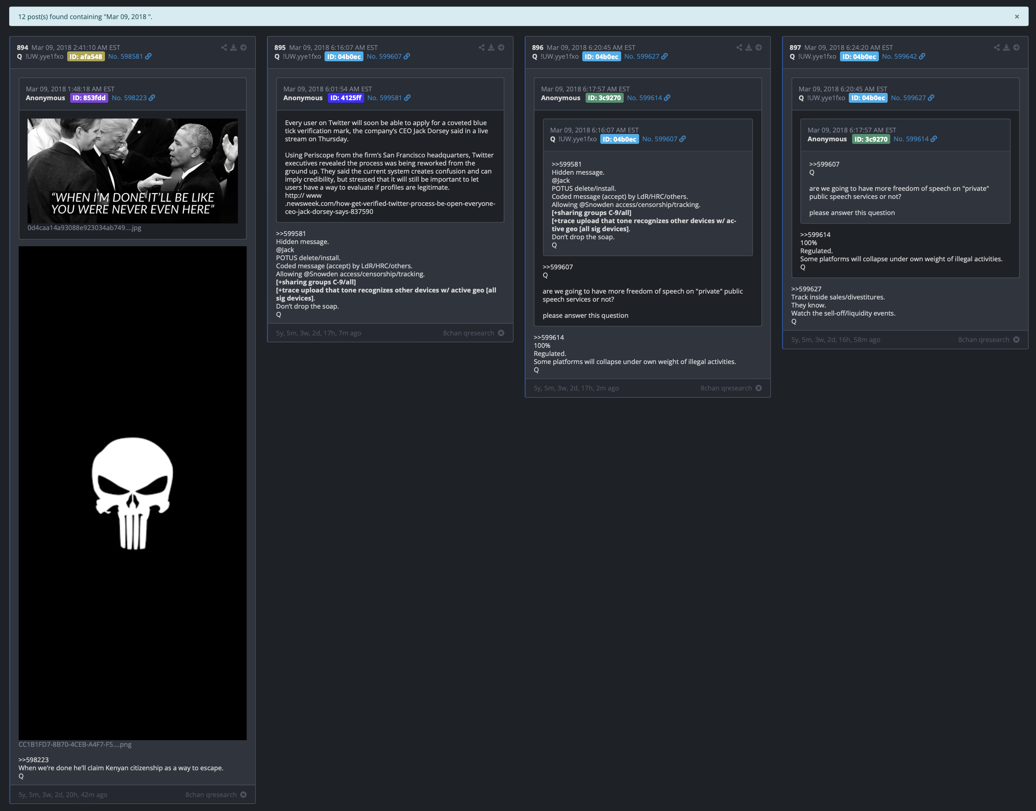Viewport: 1036px width, 811px height.
Task: Click post number 894 in the header
Action: click(22, 47)
